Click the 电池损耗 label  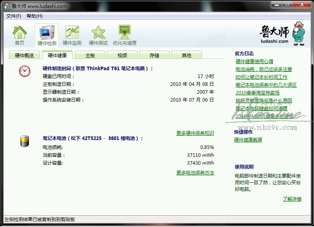point(53,147)
